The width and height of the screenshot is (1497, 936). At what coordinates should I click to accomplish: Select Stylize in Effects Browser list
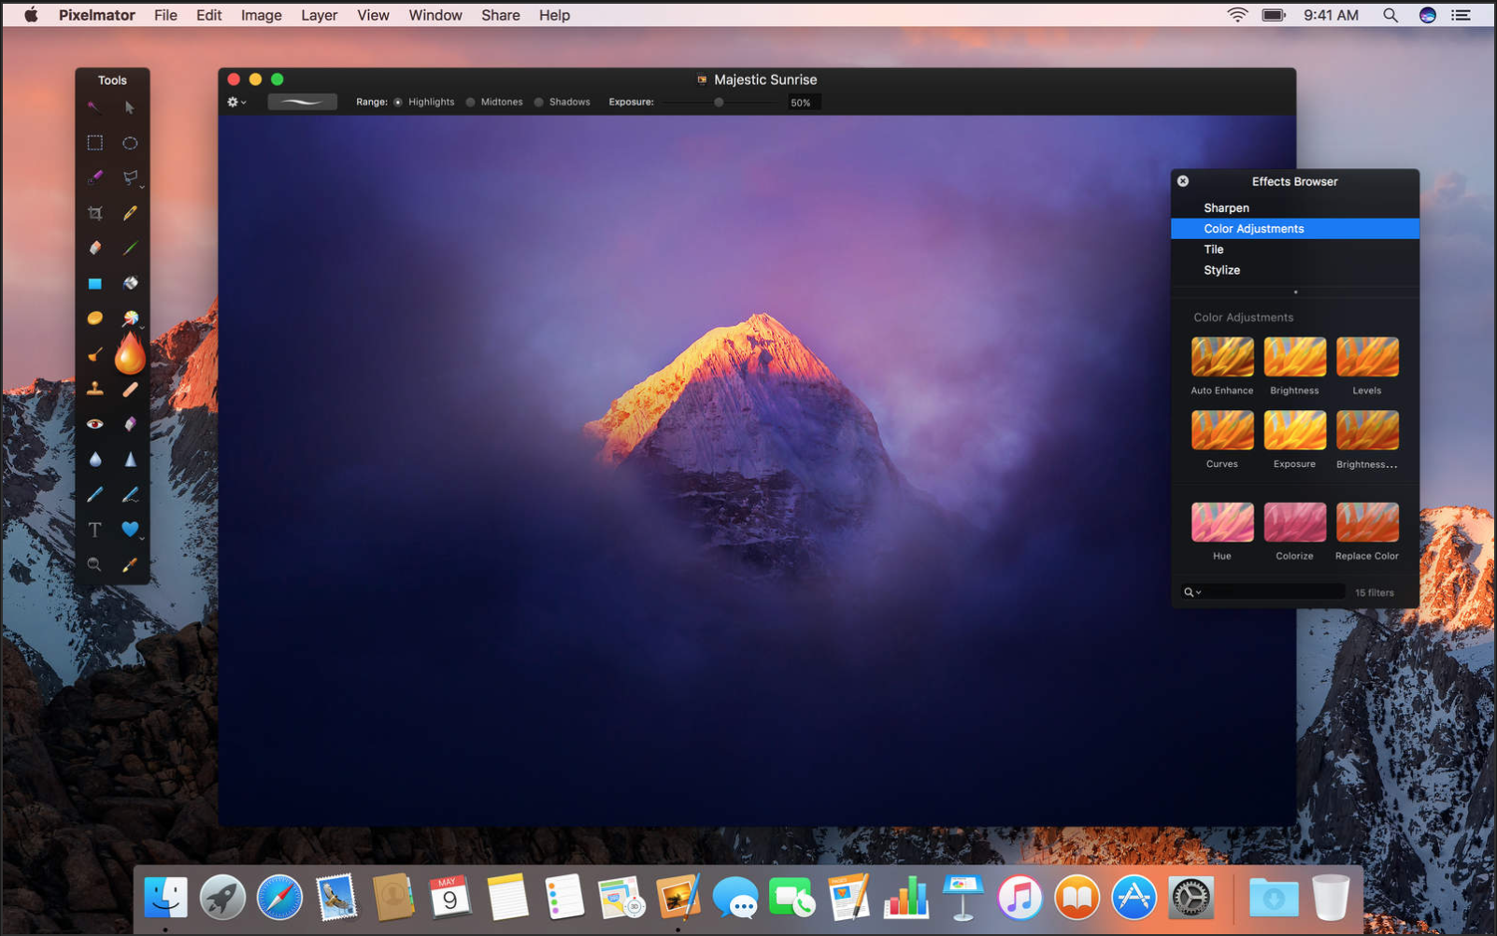(1221, 270)
